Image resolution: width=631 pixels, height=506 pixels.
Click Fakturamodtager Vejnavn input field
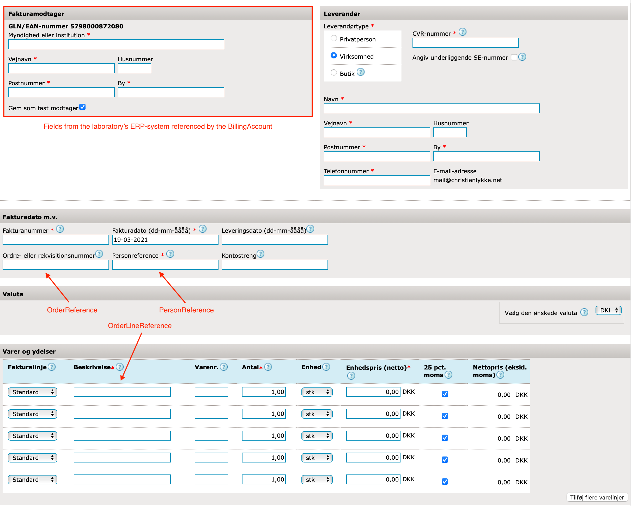coord(62,69)
